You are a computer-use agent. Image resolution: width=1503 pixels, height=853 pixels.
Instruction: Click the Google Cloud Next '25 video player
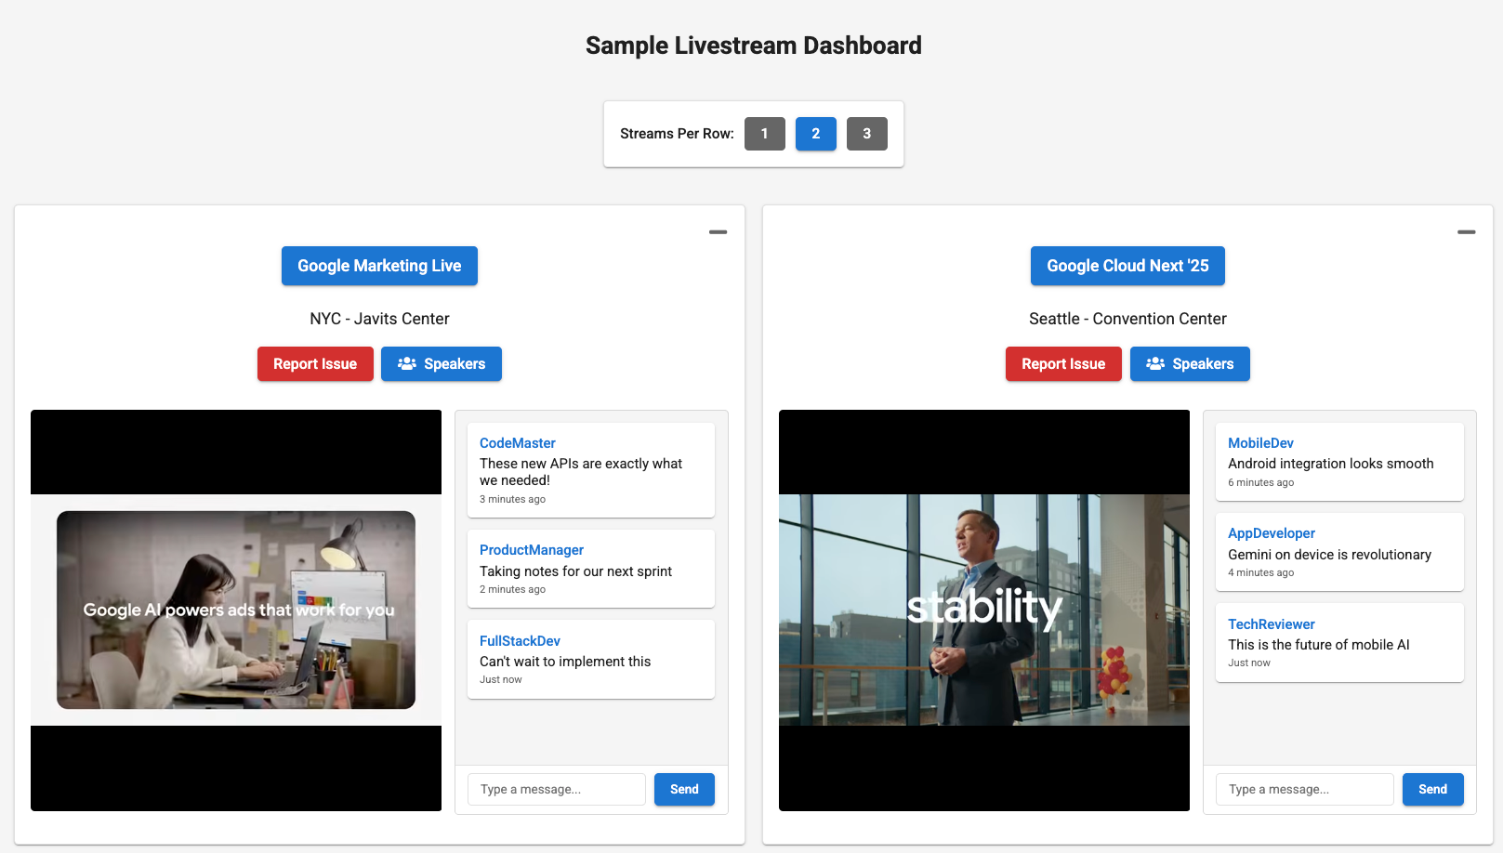click(x=984, y=610)
